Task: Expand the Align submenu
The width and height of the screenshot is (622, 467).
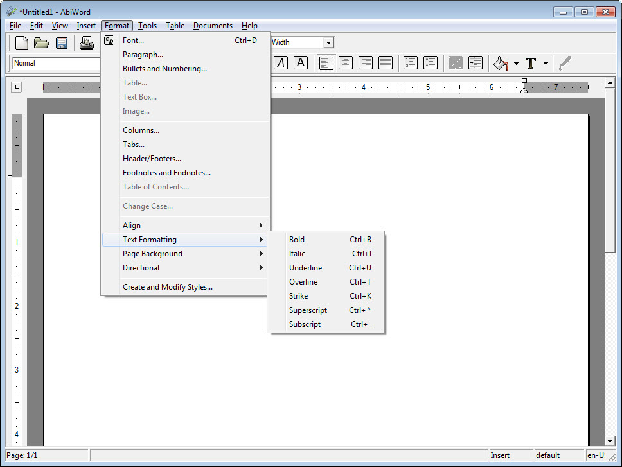Action: (x=186, y=225)
